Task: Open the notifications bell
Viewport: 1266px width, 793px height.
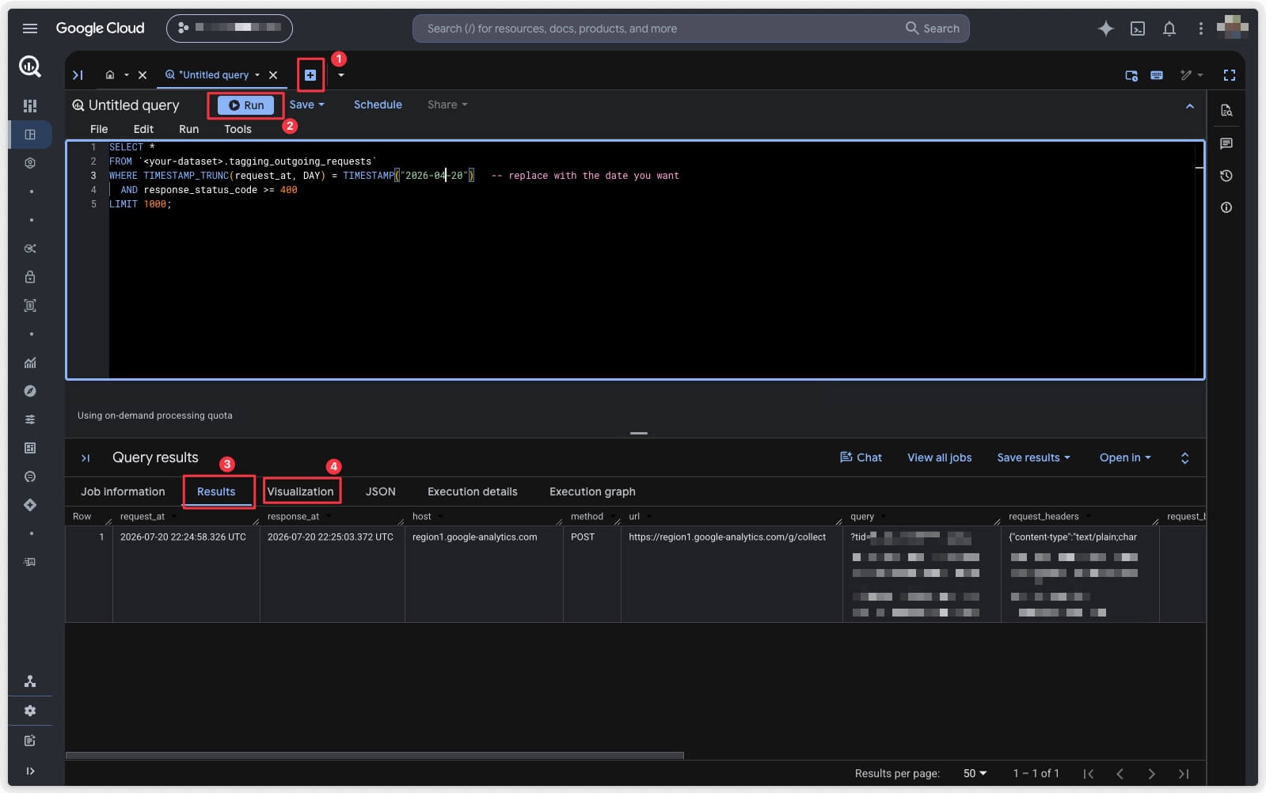Action: pyautogui.click(x=1169, y=28)
